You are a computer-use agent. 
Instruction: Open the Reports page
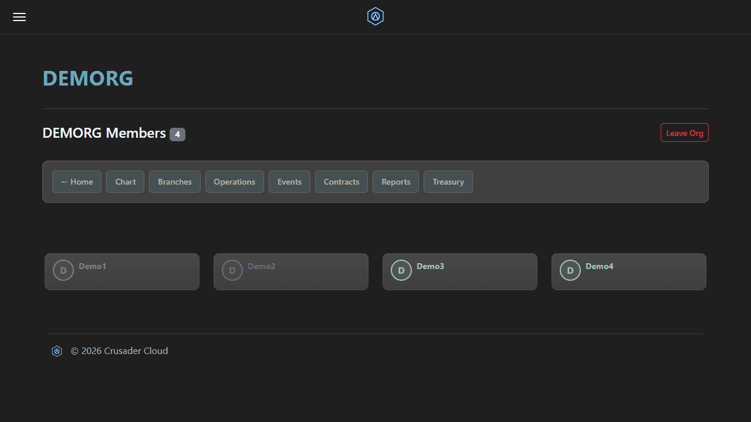(x=396, y=182)
